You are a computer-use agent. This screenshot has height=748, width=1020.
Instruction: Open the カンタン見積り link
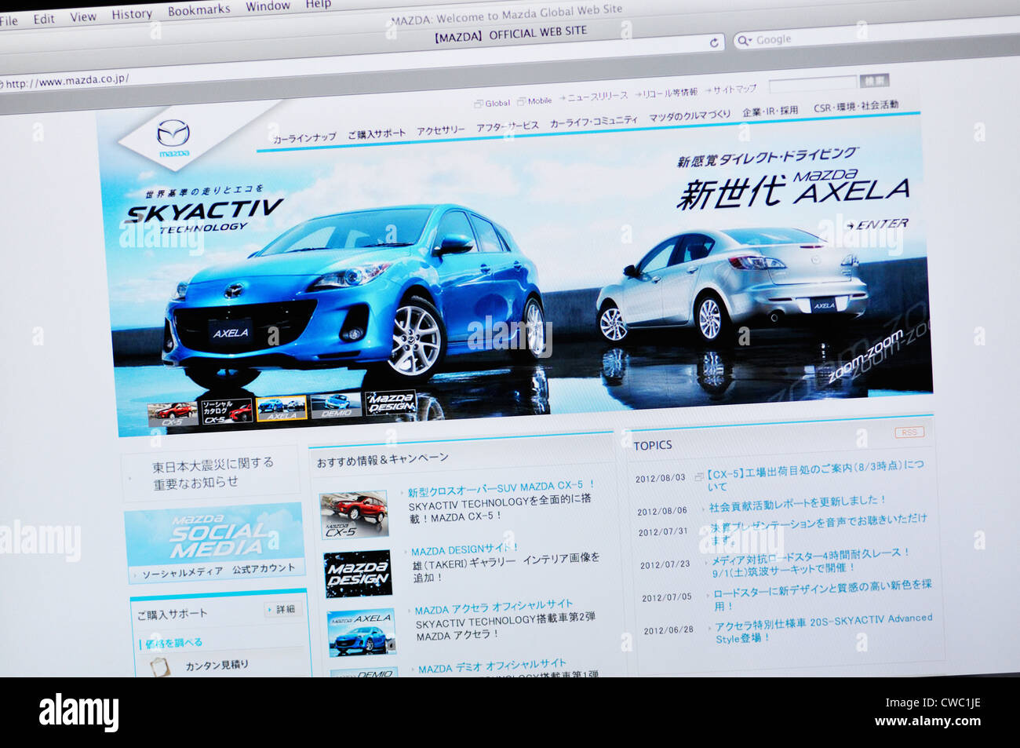pyautogui.click(x=217, y=666)
